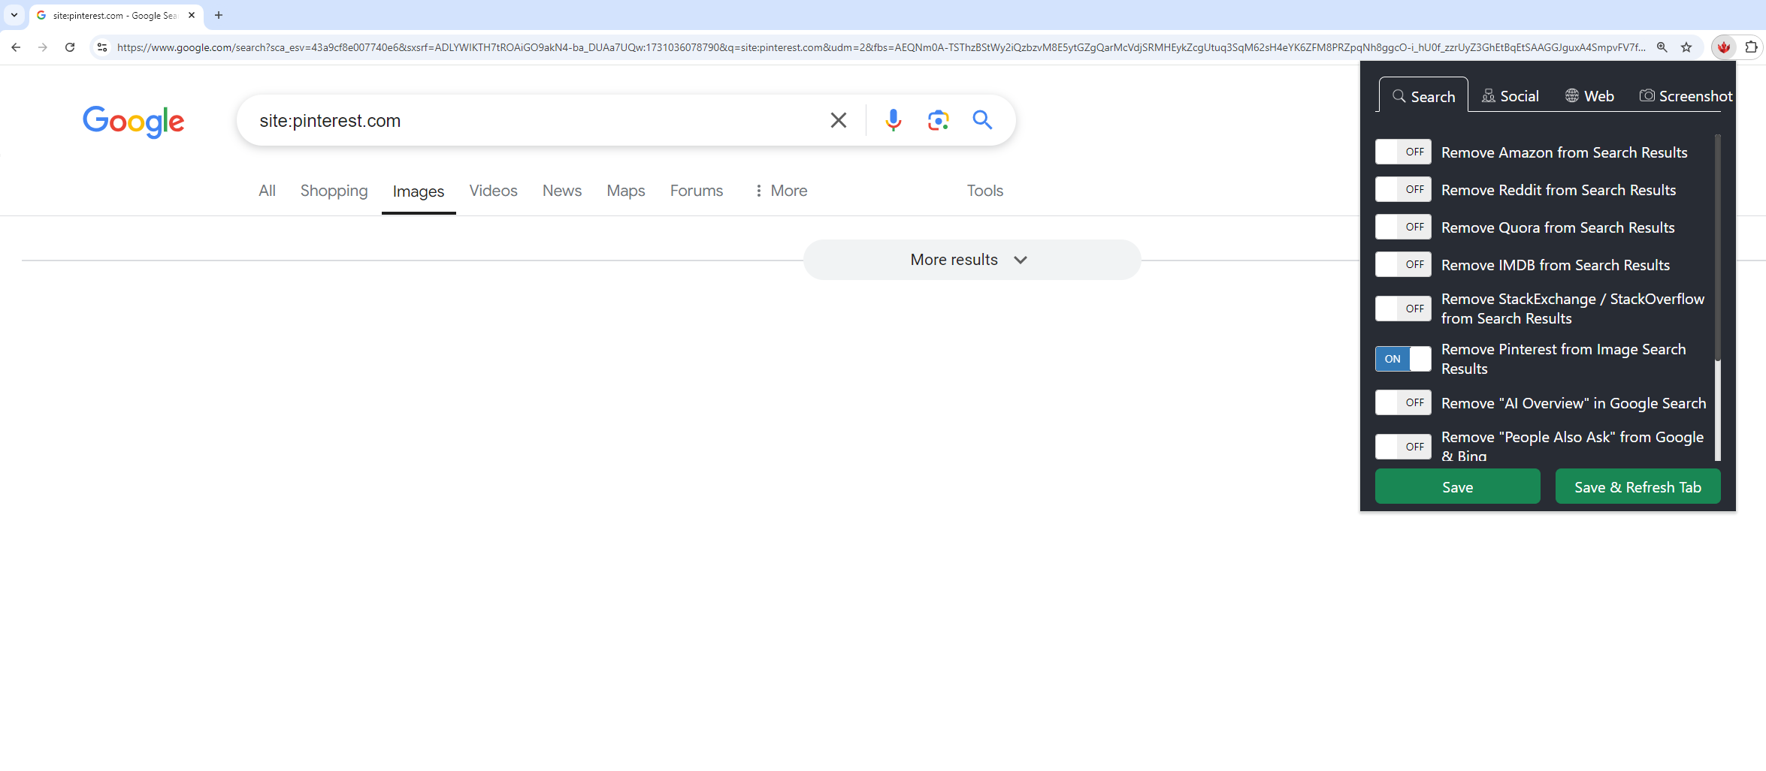Screen dimensions: 1766x771
Task: Switch to the Videos tab
Action: click(x=493, y=191)
